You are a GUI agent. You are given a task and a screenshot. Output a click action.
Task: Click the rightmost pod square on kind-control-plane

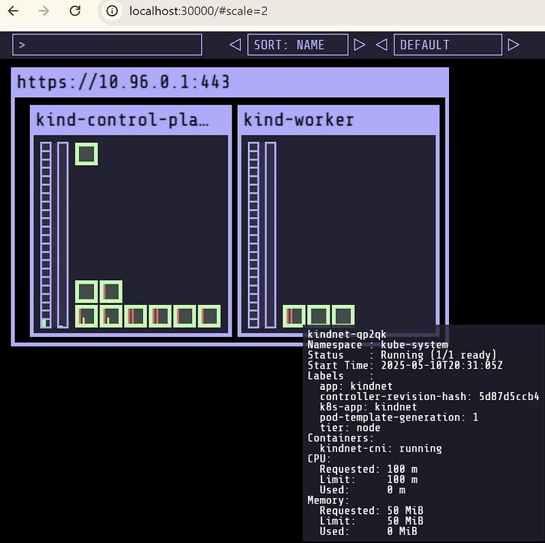[208, 315]
